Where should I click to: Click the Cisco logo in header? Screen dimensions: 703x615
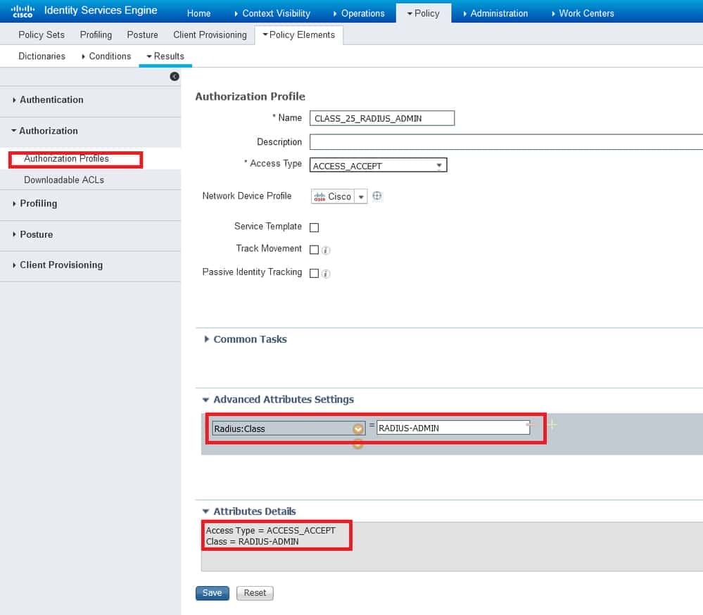pos(23,11)
